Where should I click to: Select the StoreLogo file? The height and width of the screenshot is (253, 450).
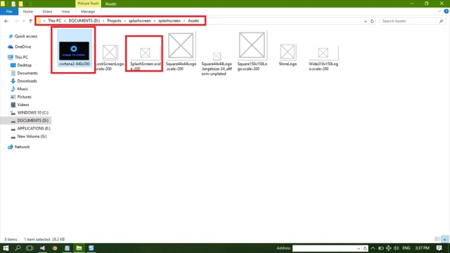point(287,55)
